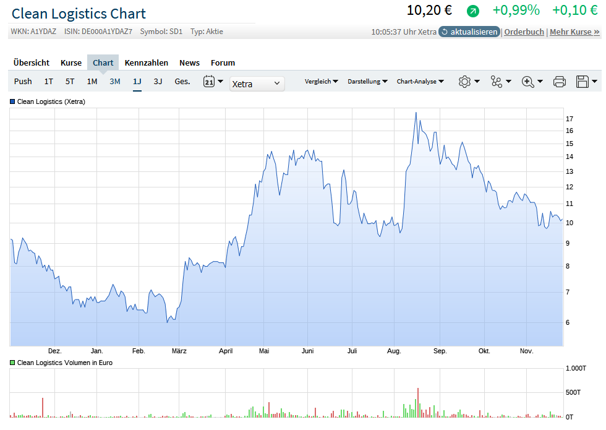Open the share nodes icon

496,82
